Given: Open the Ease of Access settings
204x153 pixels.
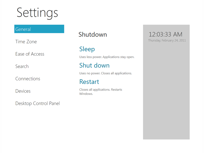Looking at the screenshot, I should point(30,54).
